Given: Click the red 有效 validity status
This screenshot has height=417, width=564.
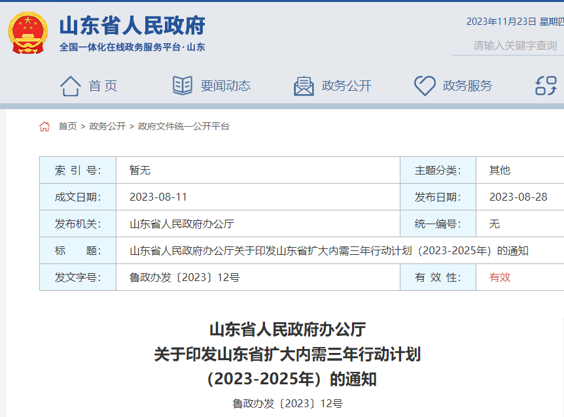Looking at the screenshot, I should coord(497,276).
